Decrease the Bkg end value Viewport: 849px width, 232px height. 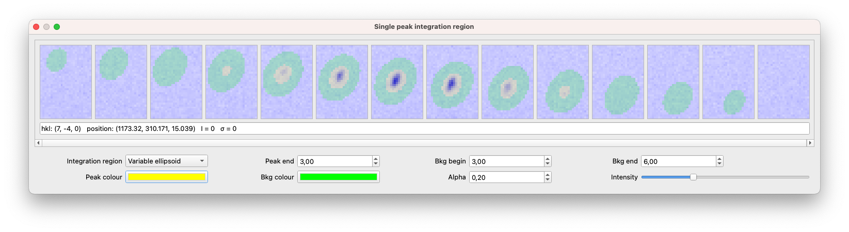point(719,164)
